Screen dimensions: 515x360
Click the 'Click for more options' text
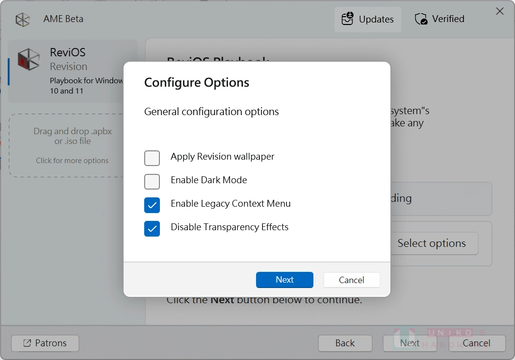click(x=72, y=161)
